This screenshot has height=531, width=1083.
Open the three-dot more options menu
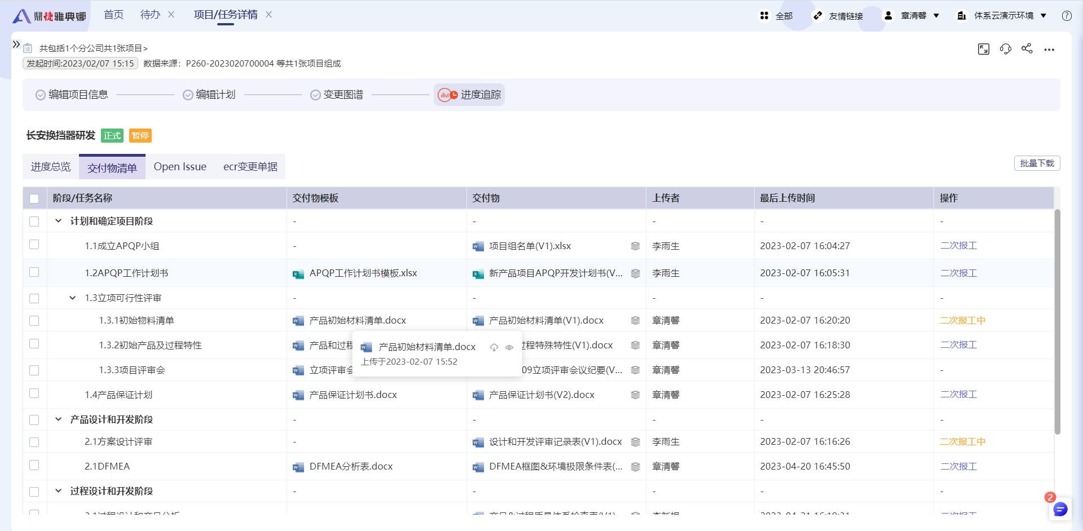[1049, 50]
